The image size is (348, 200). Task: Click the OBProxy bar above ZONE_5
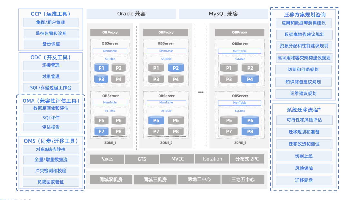point(239,33)
